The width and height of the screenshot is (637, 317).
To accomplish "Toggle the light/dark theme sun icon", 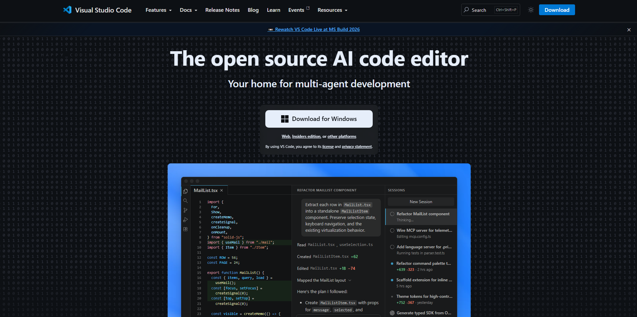I will pyautogui.click(x=531, y=10).
